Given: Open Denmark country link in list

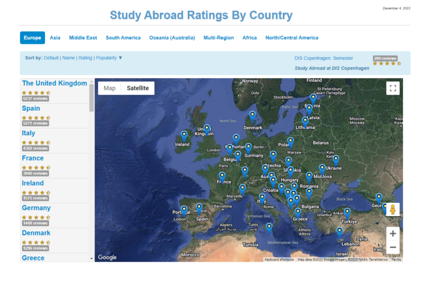Looking at the screenshot, I should click(x=37, y=233).
